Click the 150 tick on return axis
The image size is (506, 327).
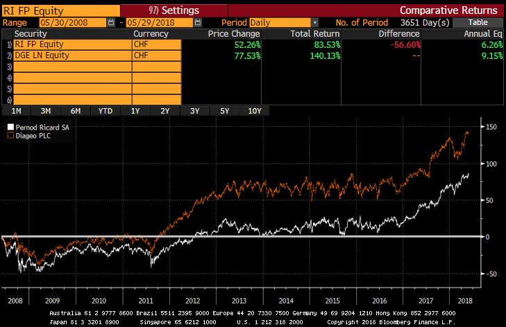point(491,127)
